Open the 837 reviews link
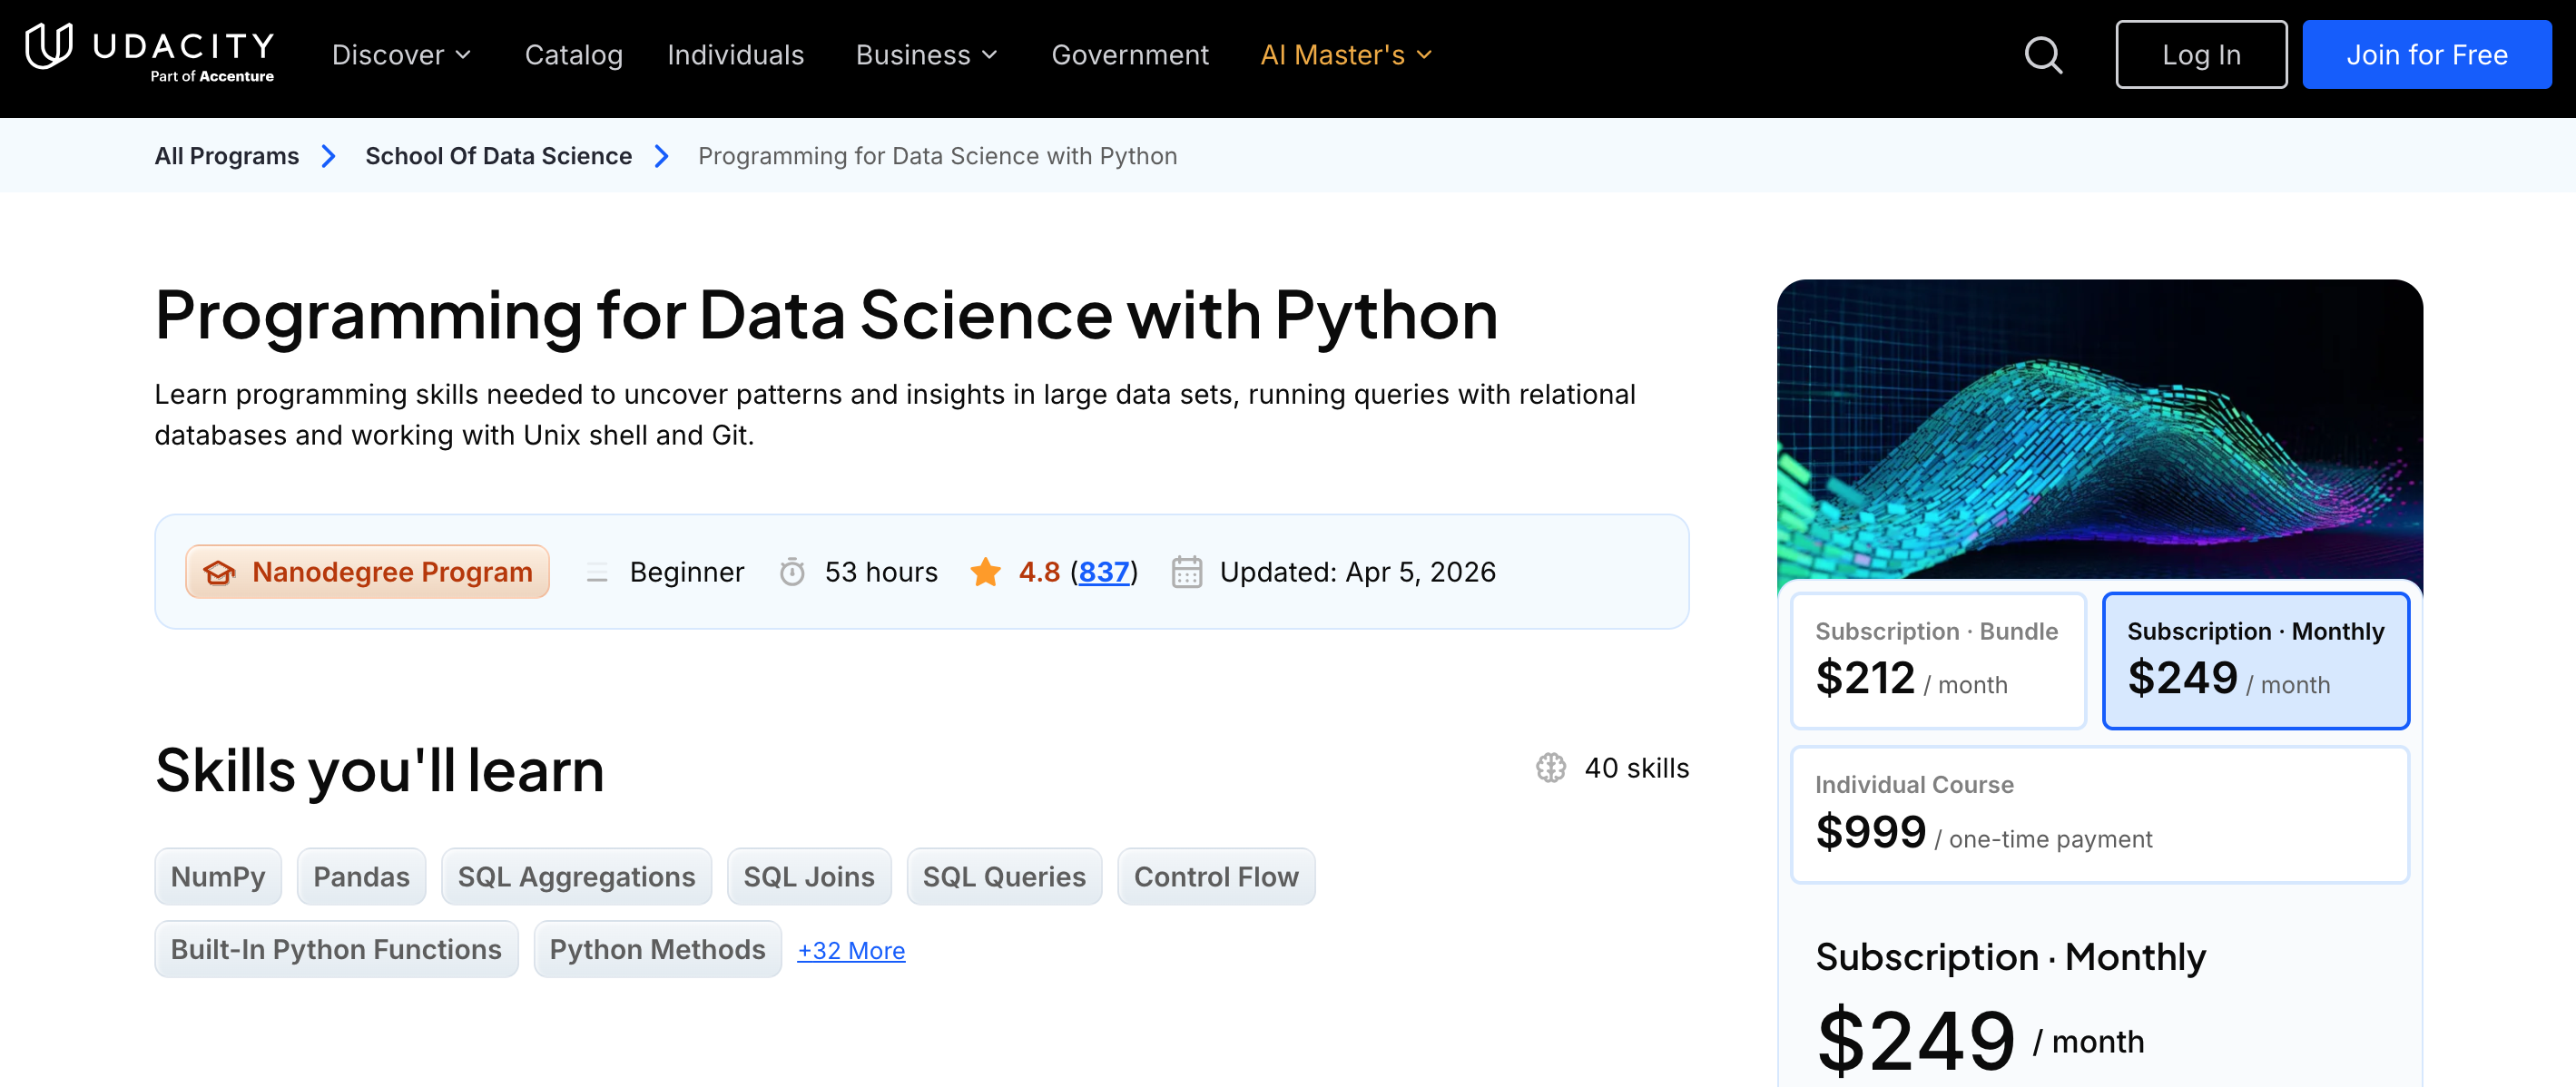Screen dimensions: 2576x1087 tap(1103, 572)
